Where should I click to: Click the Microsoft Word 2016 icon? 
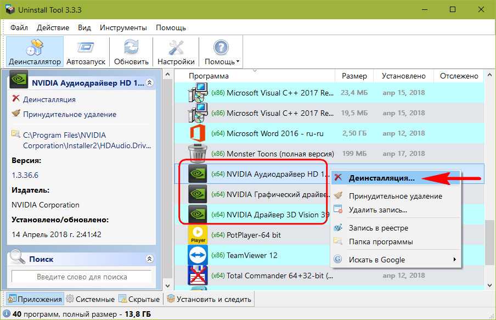[x=198, y=133]
